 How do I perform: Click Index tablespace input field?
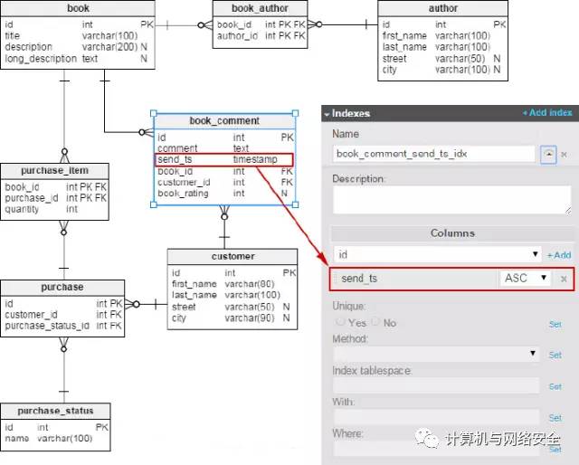coord(436,385)
